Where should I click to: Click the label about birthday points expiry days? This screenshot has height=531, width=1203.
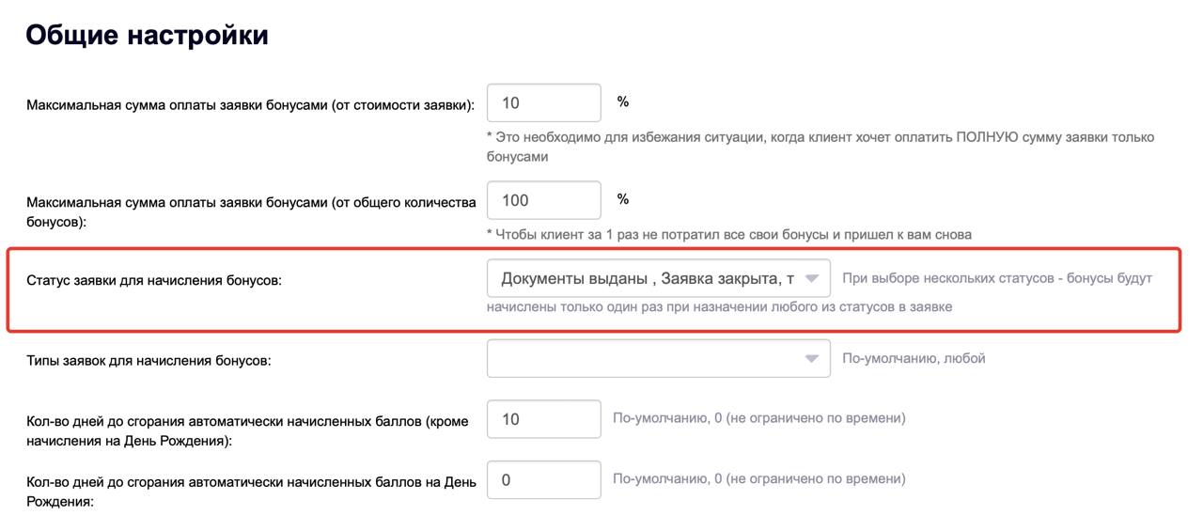[251, 491]
